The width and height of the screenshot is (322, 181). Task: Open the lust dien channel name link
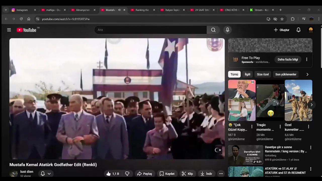coord(27,172)
